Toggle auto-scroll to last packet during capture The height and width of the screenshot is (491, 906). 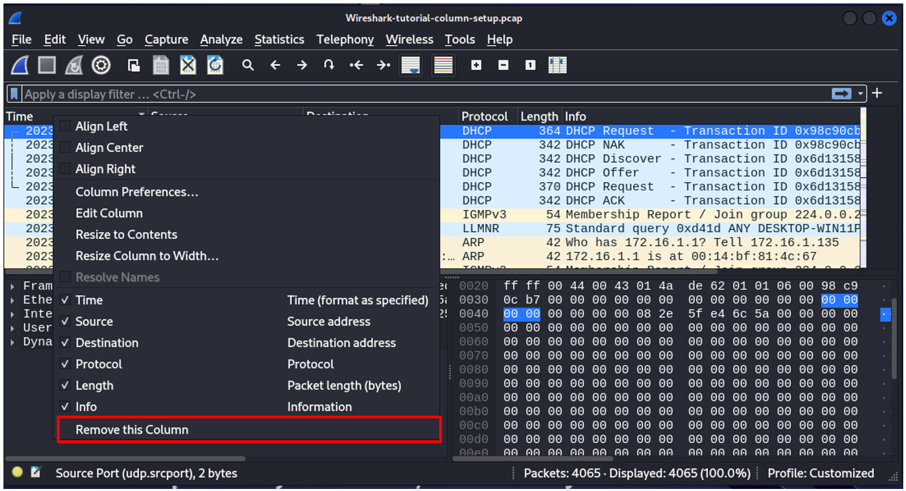tap(411, 65)
